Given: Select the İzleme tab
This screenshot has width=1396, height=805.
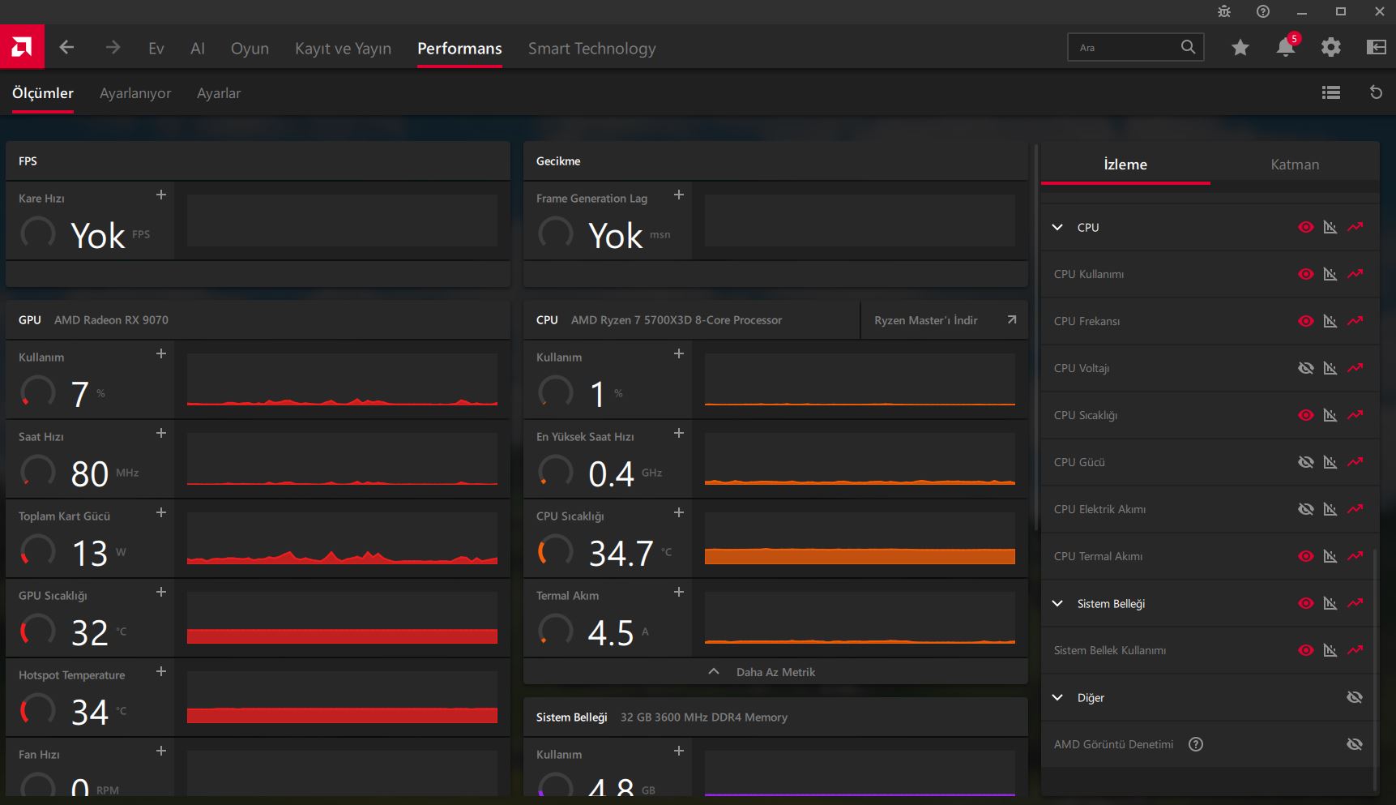Looking at the screenshot, I should pyautogui.click(x=1125, y=165).
